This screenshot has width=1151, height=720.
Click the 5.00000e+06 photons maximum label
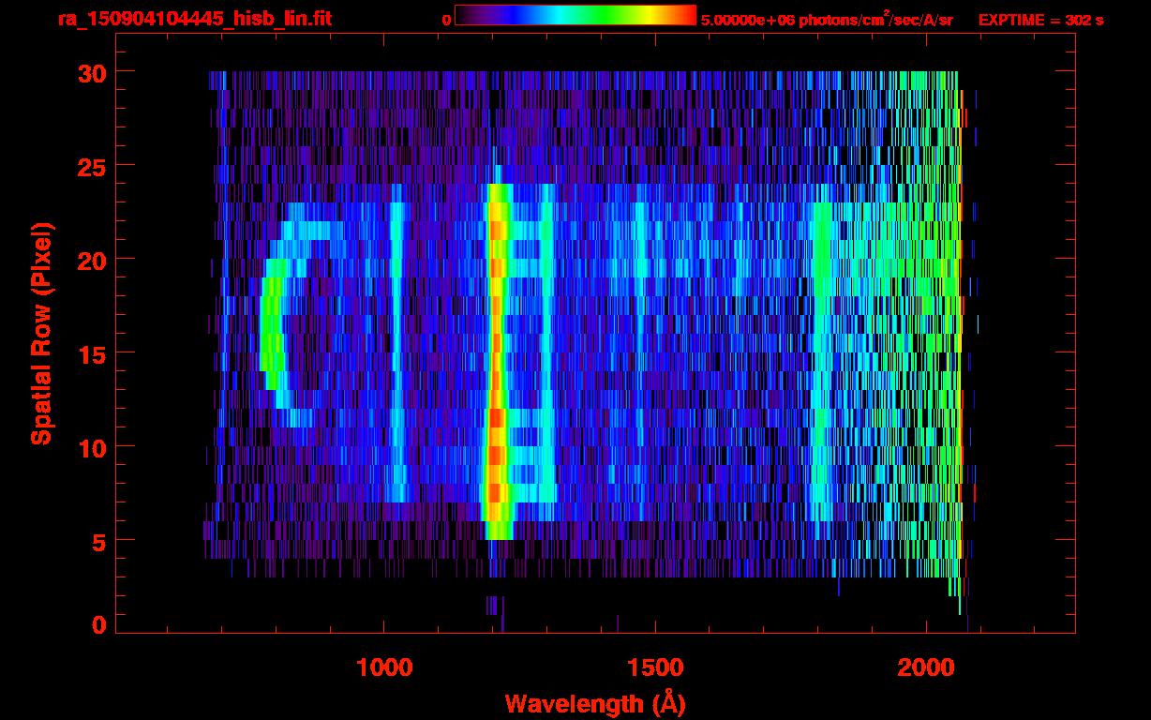827,20
